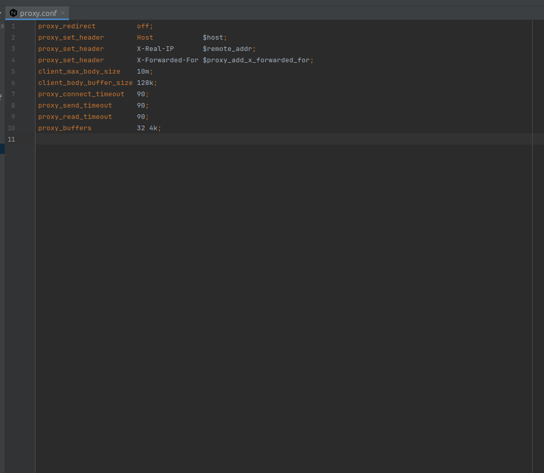This screenshot has width=544, height=473.
Task: Click the $proxy_add_x_forwarded_for variable
Action: click(x=257, y=60)
